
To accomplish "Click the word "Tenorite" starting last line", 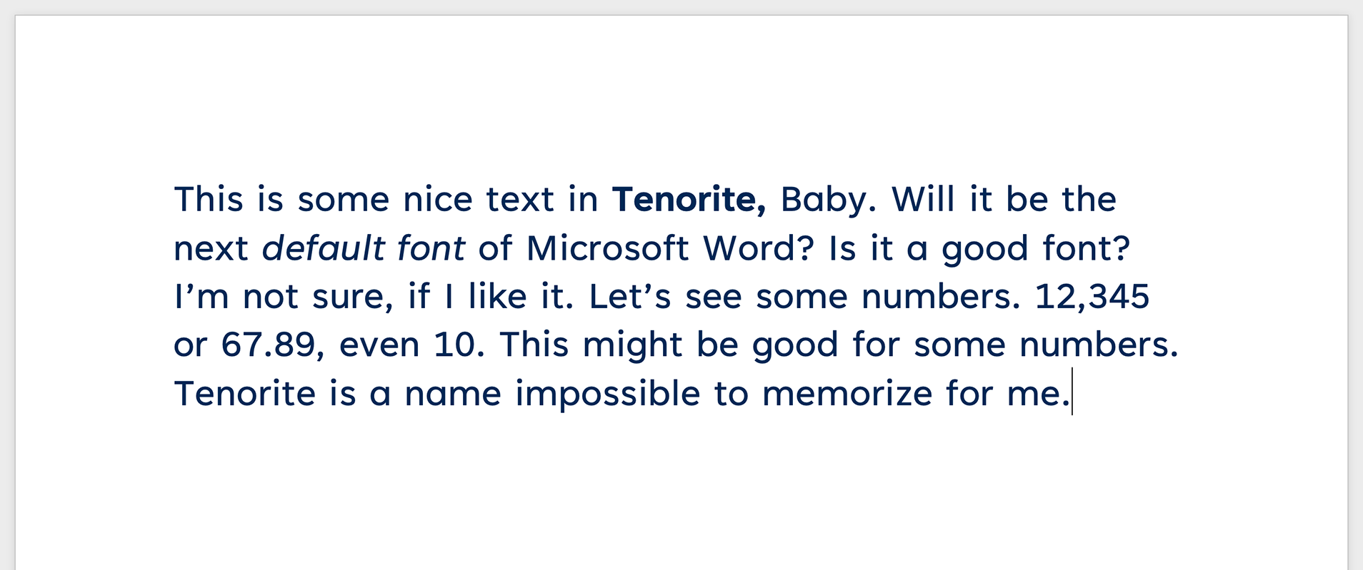I will pyautogui.click(x=245, y=394).
